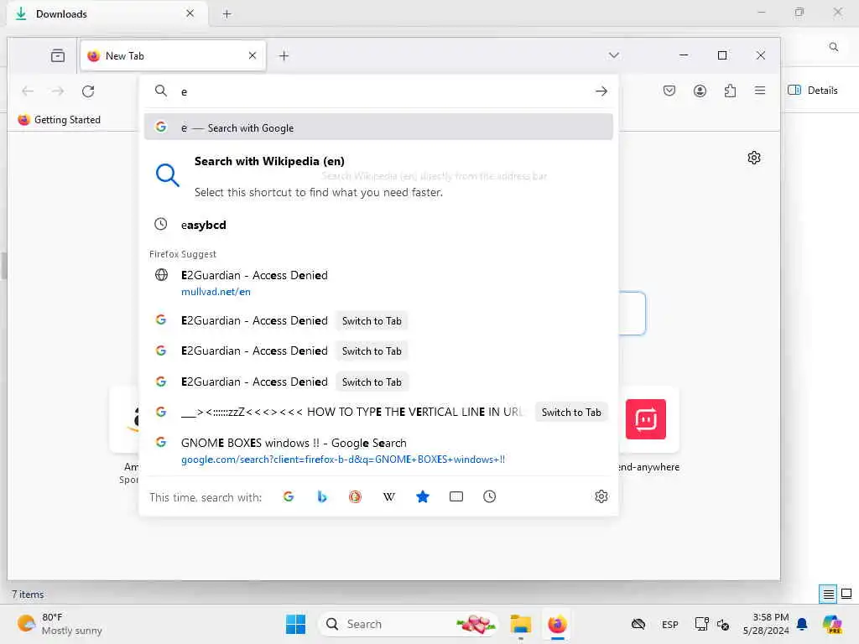
Task: Open the Copilot preview icon
Action: point(832,624)
